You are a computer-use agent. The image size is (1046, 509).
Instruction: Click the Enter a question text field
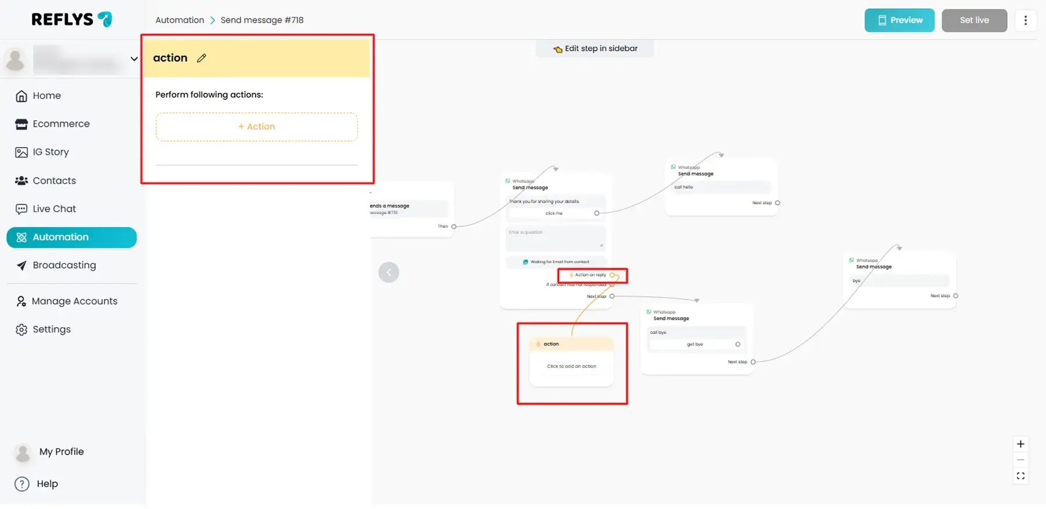coord(555,238)
